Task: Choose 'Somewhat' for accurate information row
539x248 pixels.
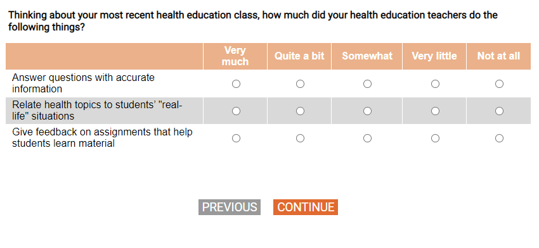Action: [x=367, y=84]
